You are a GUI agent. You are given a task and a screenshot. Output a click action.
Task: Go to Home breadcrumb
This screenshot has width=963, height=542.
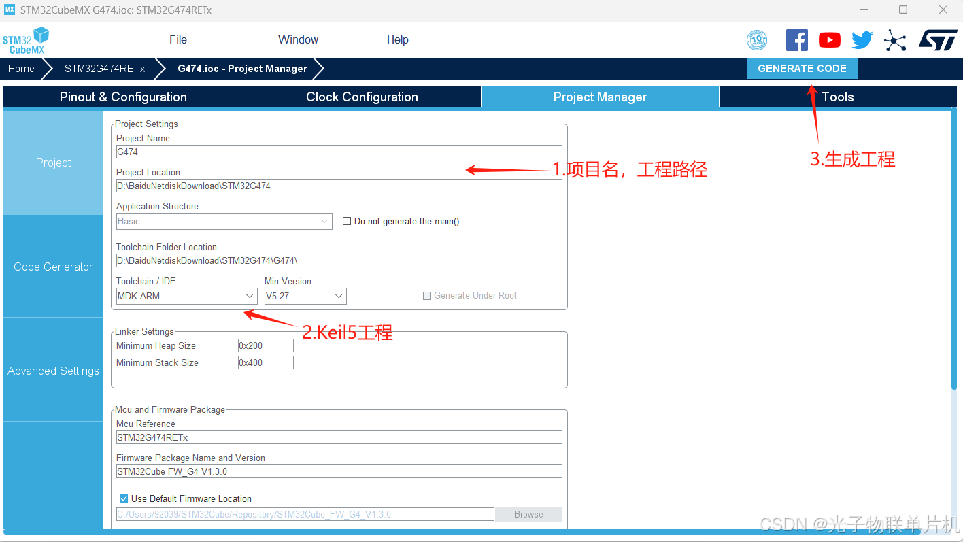pos(21,68)
